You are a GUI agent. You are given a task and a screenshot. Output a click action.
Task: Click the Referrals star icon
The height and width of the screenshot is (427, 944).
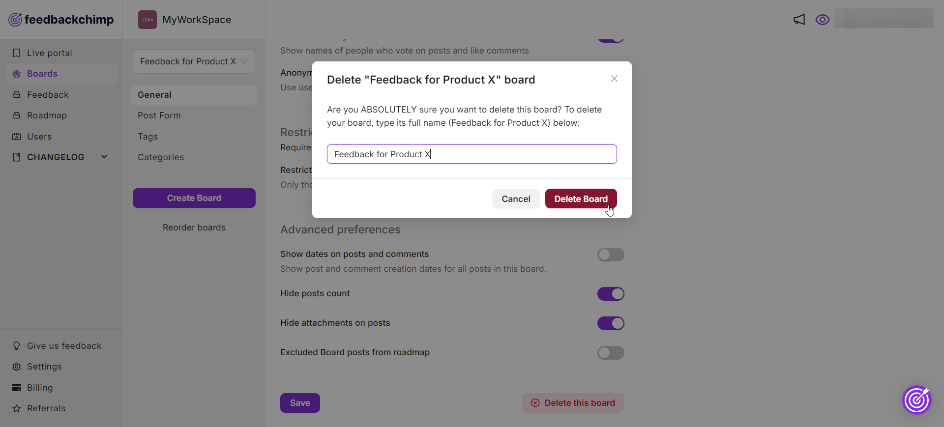click(17, 408)
